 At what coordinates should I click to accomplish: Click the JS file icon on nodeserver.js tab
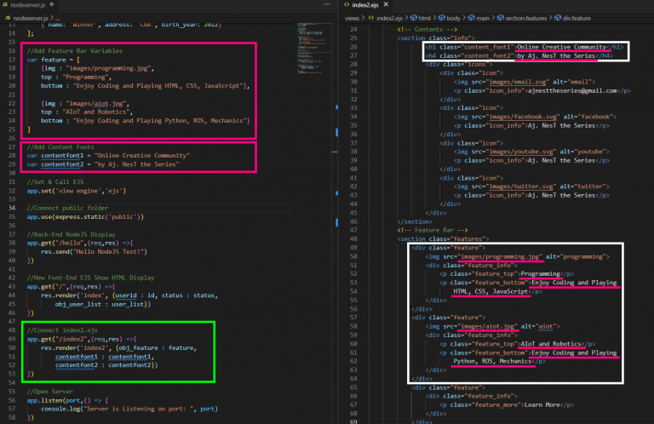click(x=7, y=6)
